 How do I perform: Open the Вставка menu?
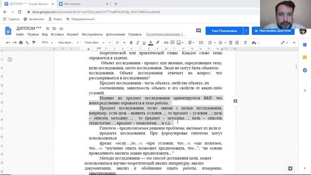click(x=57, y=35)
